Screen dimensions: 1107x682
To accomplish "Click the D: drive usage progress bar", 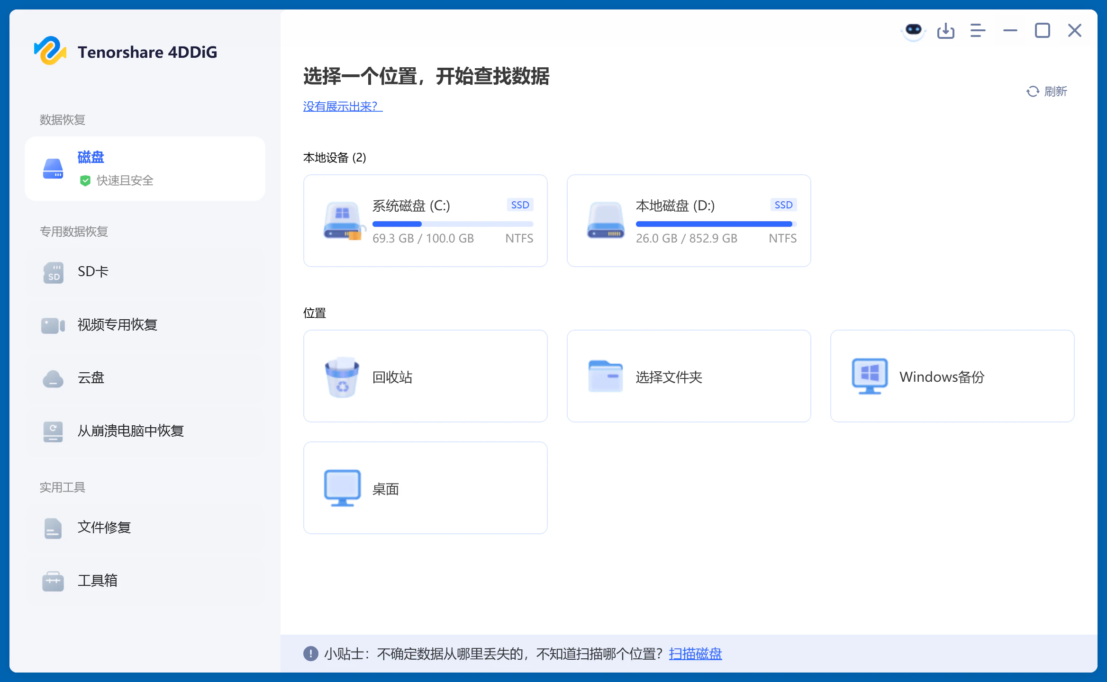I will tap(716, 224).
